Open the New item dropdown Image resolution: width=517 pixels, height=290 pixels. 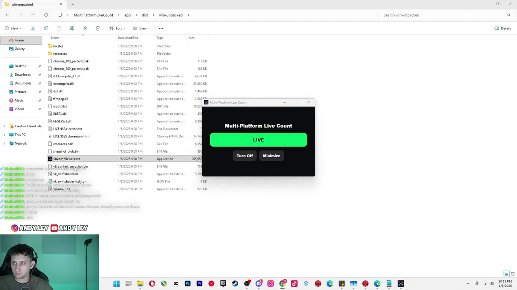13,28
